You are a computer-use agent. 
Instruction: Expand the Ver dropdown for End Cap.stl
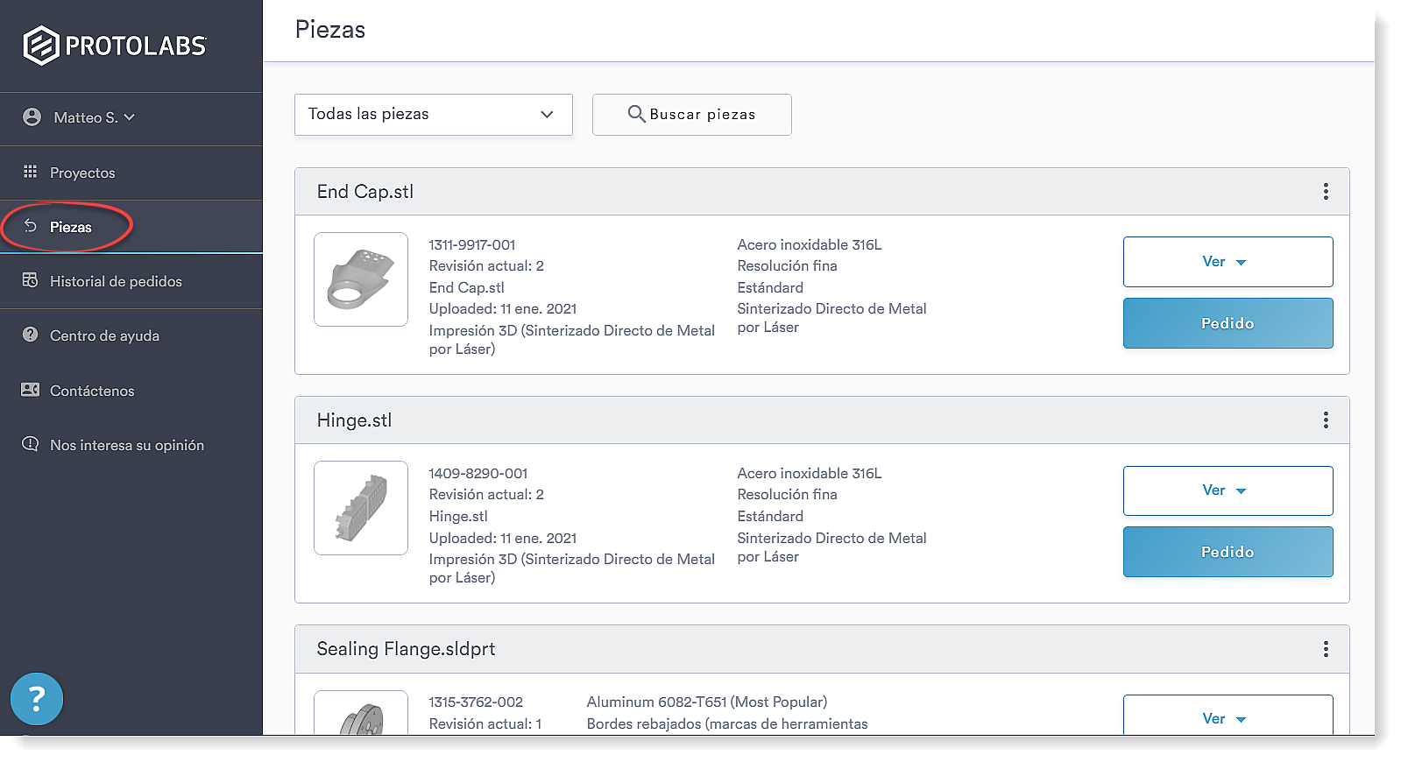tap(1228, 262)
